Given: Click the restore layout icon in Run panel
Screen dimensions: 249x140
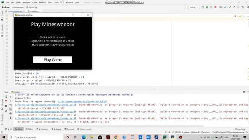Looking at the screenshot, I should (6, 106).
